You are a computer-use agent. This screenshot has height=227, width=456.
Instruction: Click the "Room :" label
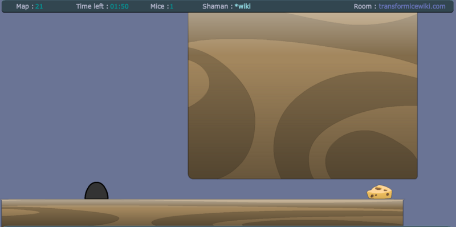point(365,6)
